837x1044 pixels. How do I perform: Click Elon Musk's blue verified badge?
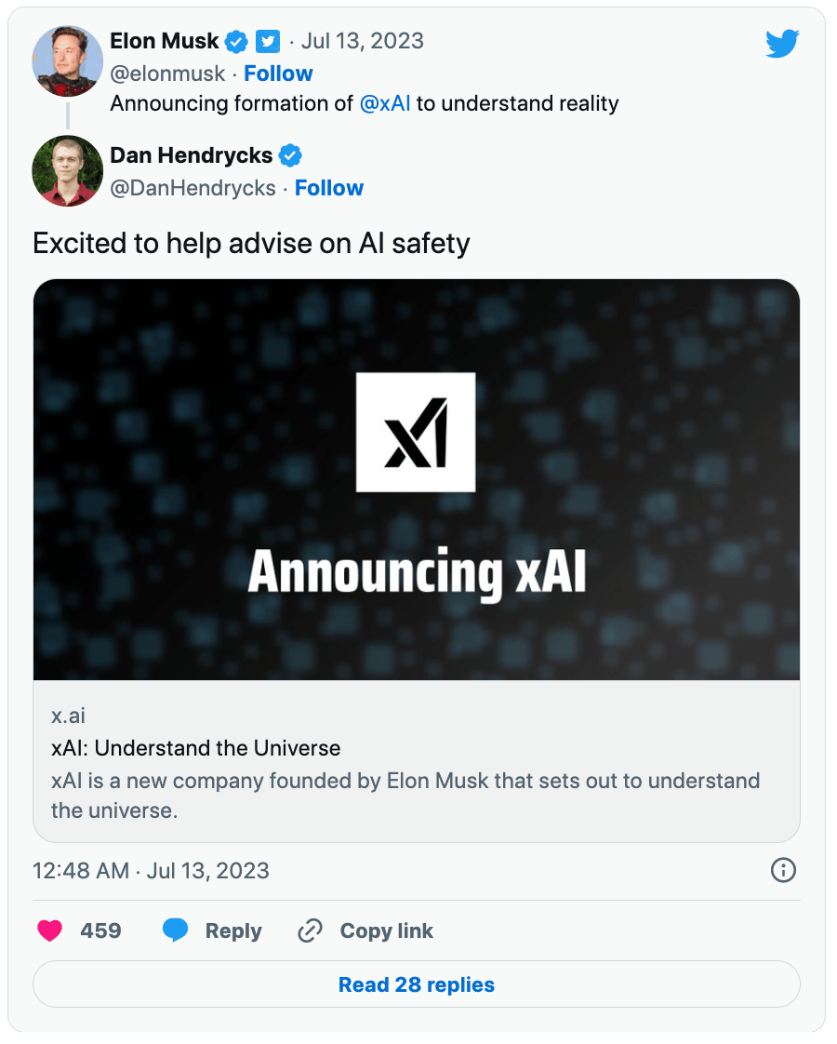(237, 41)
